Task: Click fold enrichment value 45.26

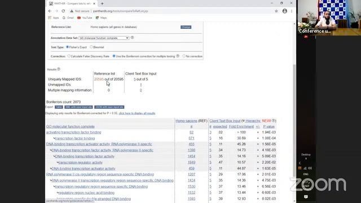Action: 241,144
